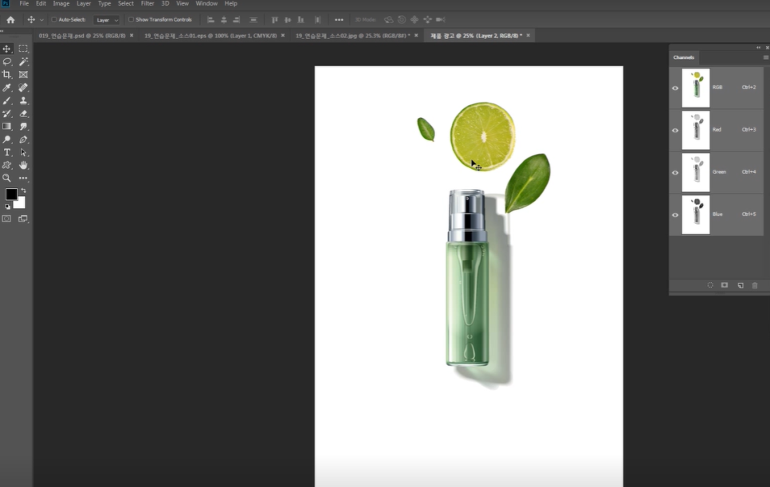Screen dimensions: 770x487
Task: Open the Move tool preset picker arrow
Action: click(41, 20)
